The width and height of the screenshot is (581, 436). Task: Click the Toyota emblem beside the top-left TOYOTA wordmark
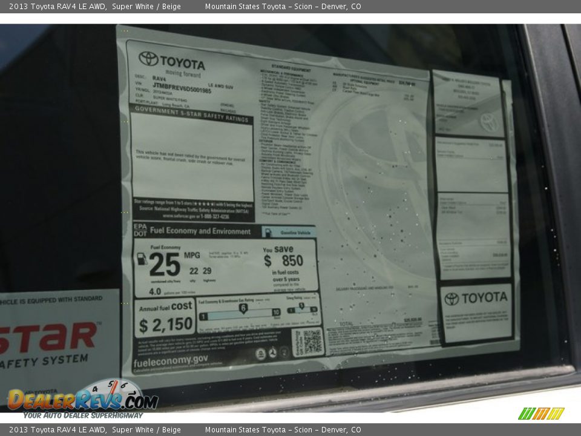149,59
